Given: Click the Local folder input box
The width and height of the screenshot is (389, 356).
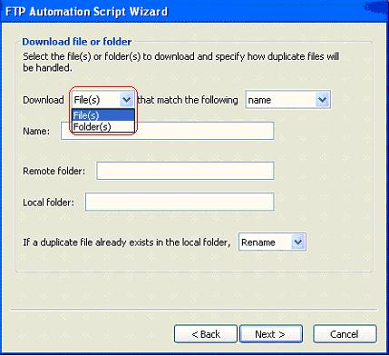Looking at the screenshot, I should (x=180, y=202).
